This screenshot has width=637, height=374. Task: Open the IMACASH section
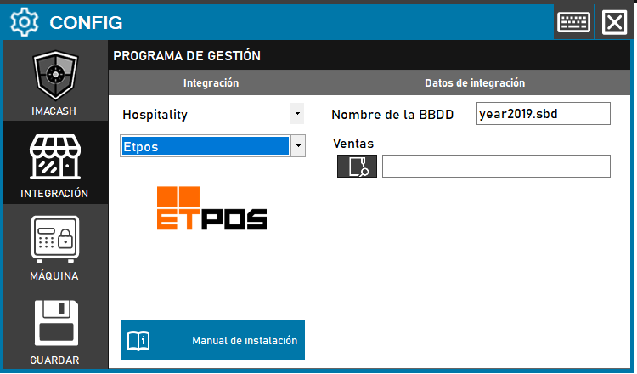coord(54,82)
